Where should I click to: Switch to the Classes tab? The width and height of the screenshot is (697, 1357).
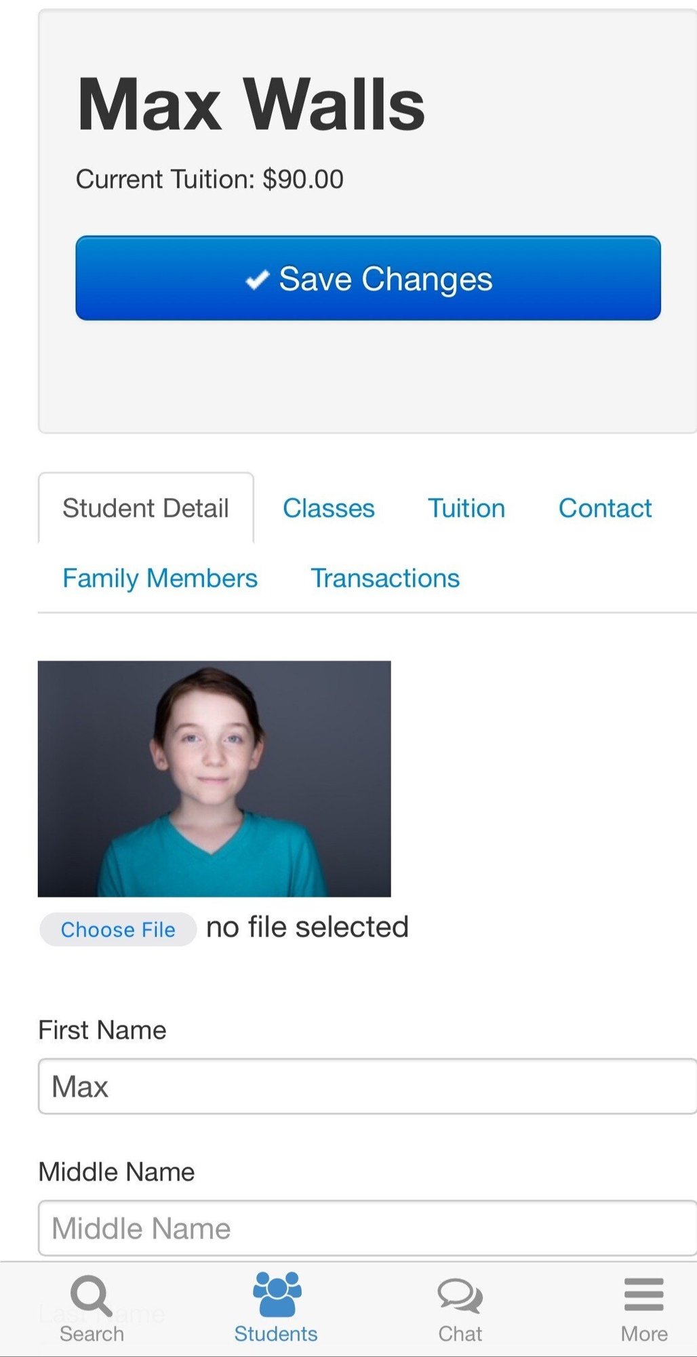coord(329,508)
